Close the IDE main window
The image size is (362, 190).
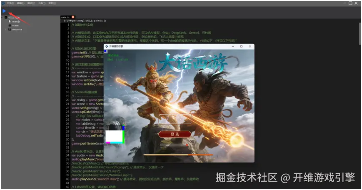357,3
